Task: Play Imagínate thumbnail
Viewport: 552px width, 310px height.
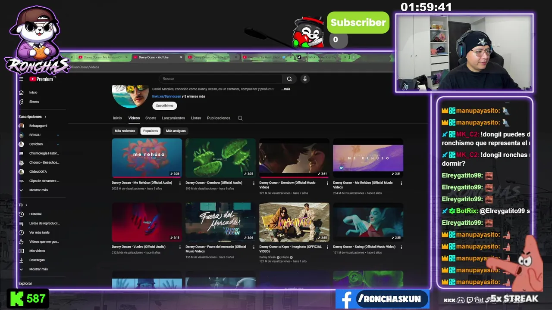Action: [x=294, y=222]
